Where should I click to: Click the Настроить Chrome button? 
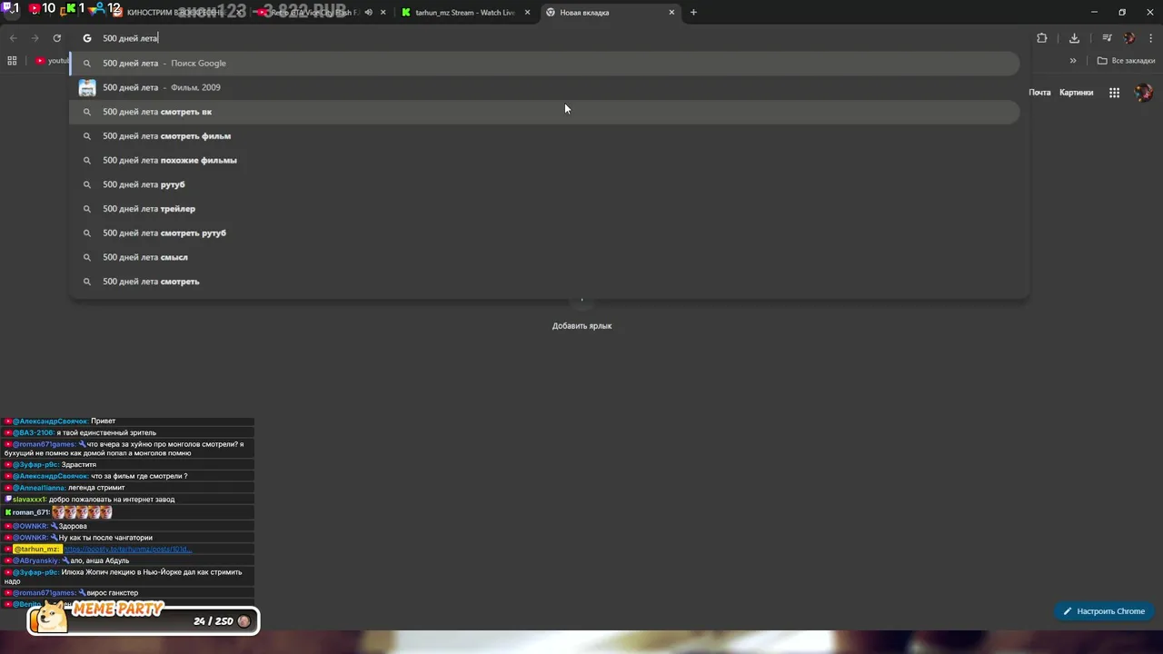pyautogui.click(x=1104, y=611)
